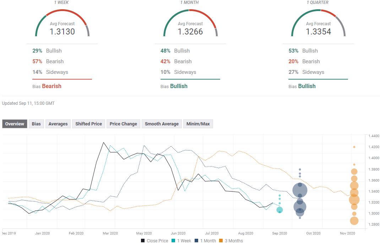This screenshot has height=243, width=380.
Task: Click the Sep 2020 axis label
Action: pyautogui.click(x=279, y=233)
